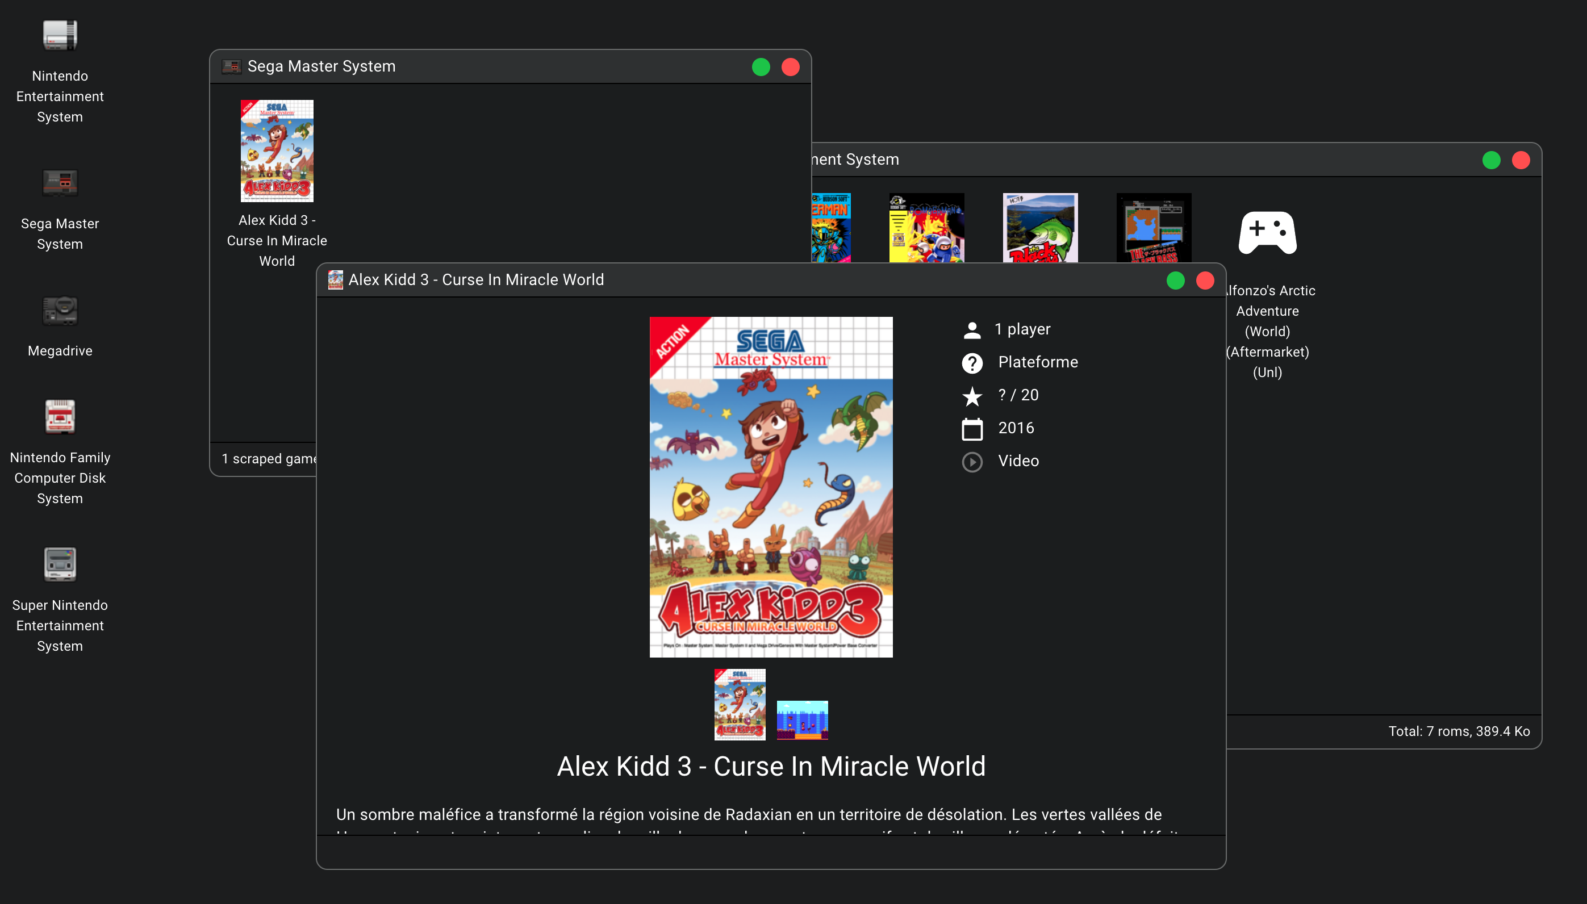Open the Nintendo Entertainment System desktop icon
1587x904 pixels.
60,35
